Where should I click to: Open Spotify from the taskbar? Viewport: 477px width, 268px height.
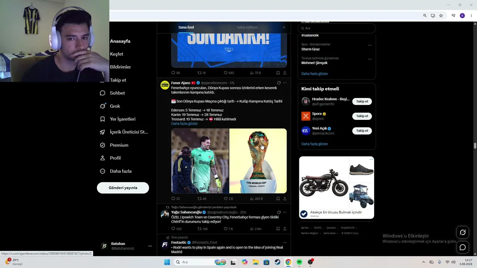click(299, 262)
